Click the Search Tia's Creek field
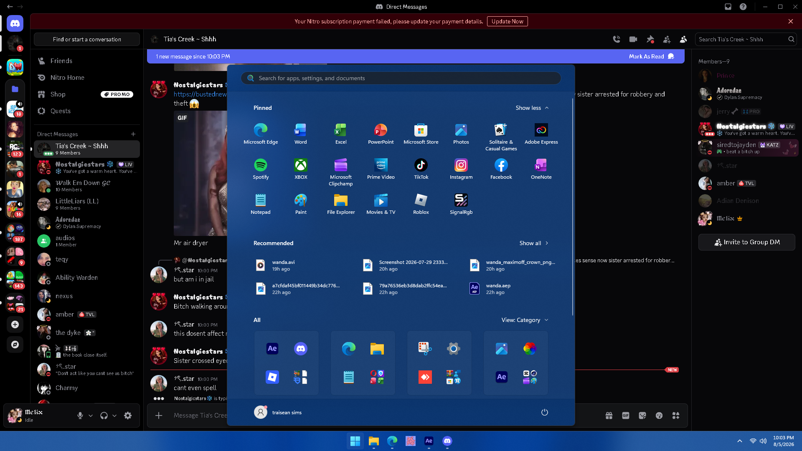 pyautogui.click(x=746, y=39)
